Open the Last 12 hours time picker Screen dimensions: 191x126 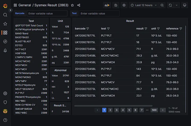[144, 5]
